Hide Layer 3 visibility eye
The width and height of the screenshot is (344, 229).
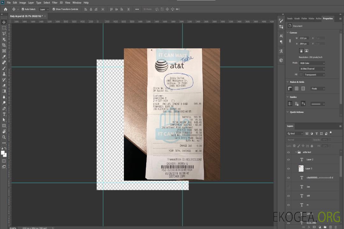tap(289, 169)
